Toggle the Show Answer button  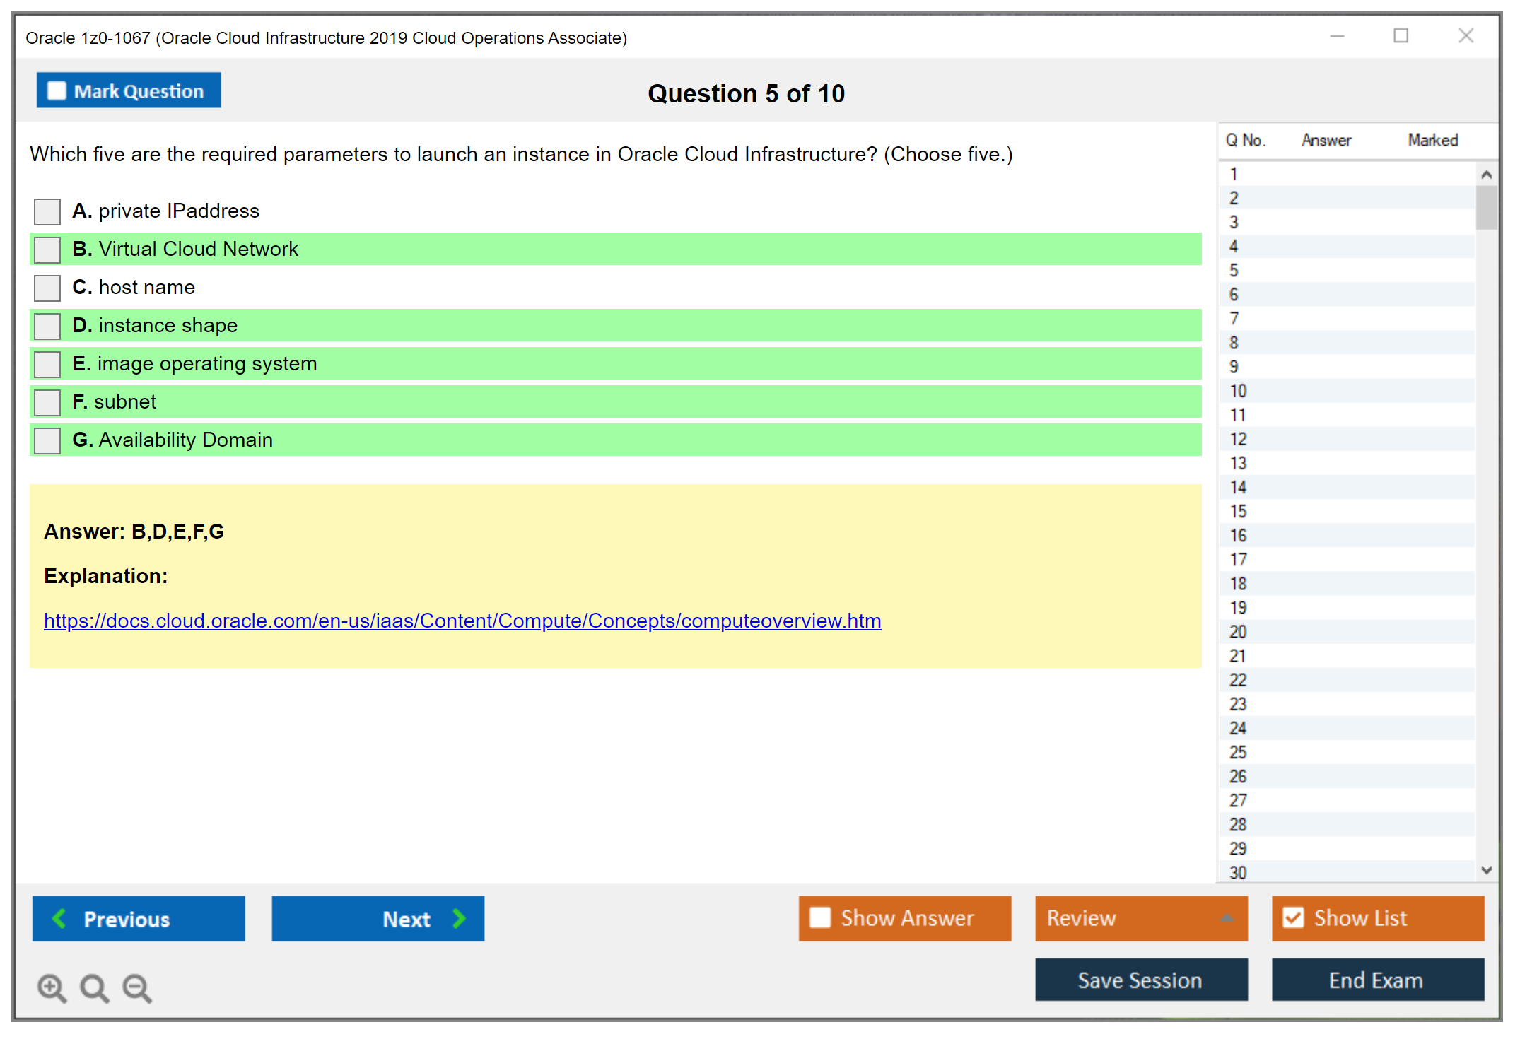coord(904,918)
